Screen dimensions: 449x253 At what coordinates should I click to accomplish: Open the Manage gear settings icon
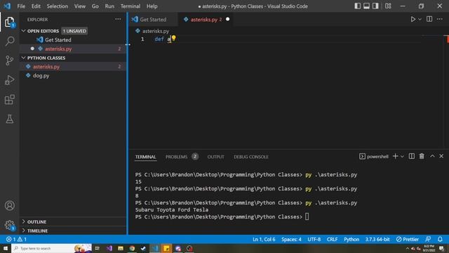[x=9, y=225]
